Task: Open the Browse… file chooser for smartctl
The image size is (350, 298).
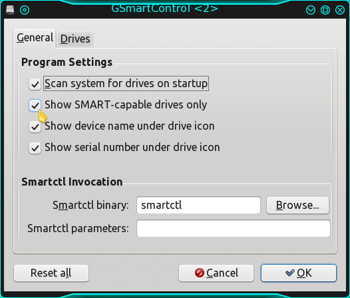Action: coord(297,205)
